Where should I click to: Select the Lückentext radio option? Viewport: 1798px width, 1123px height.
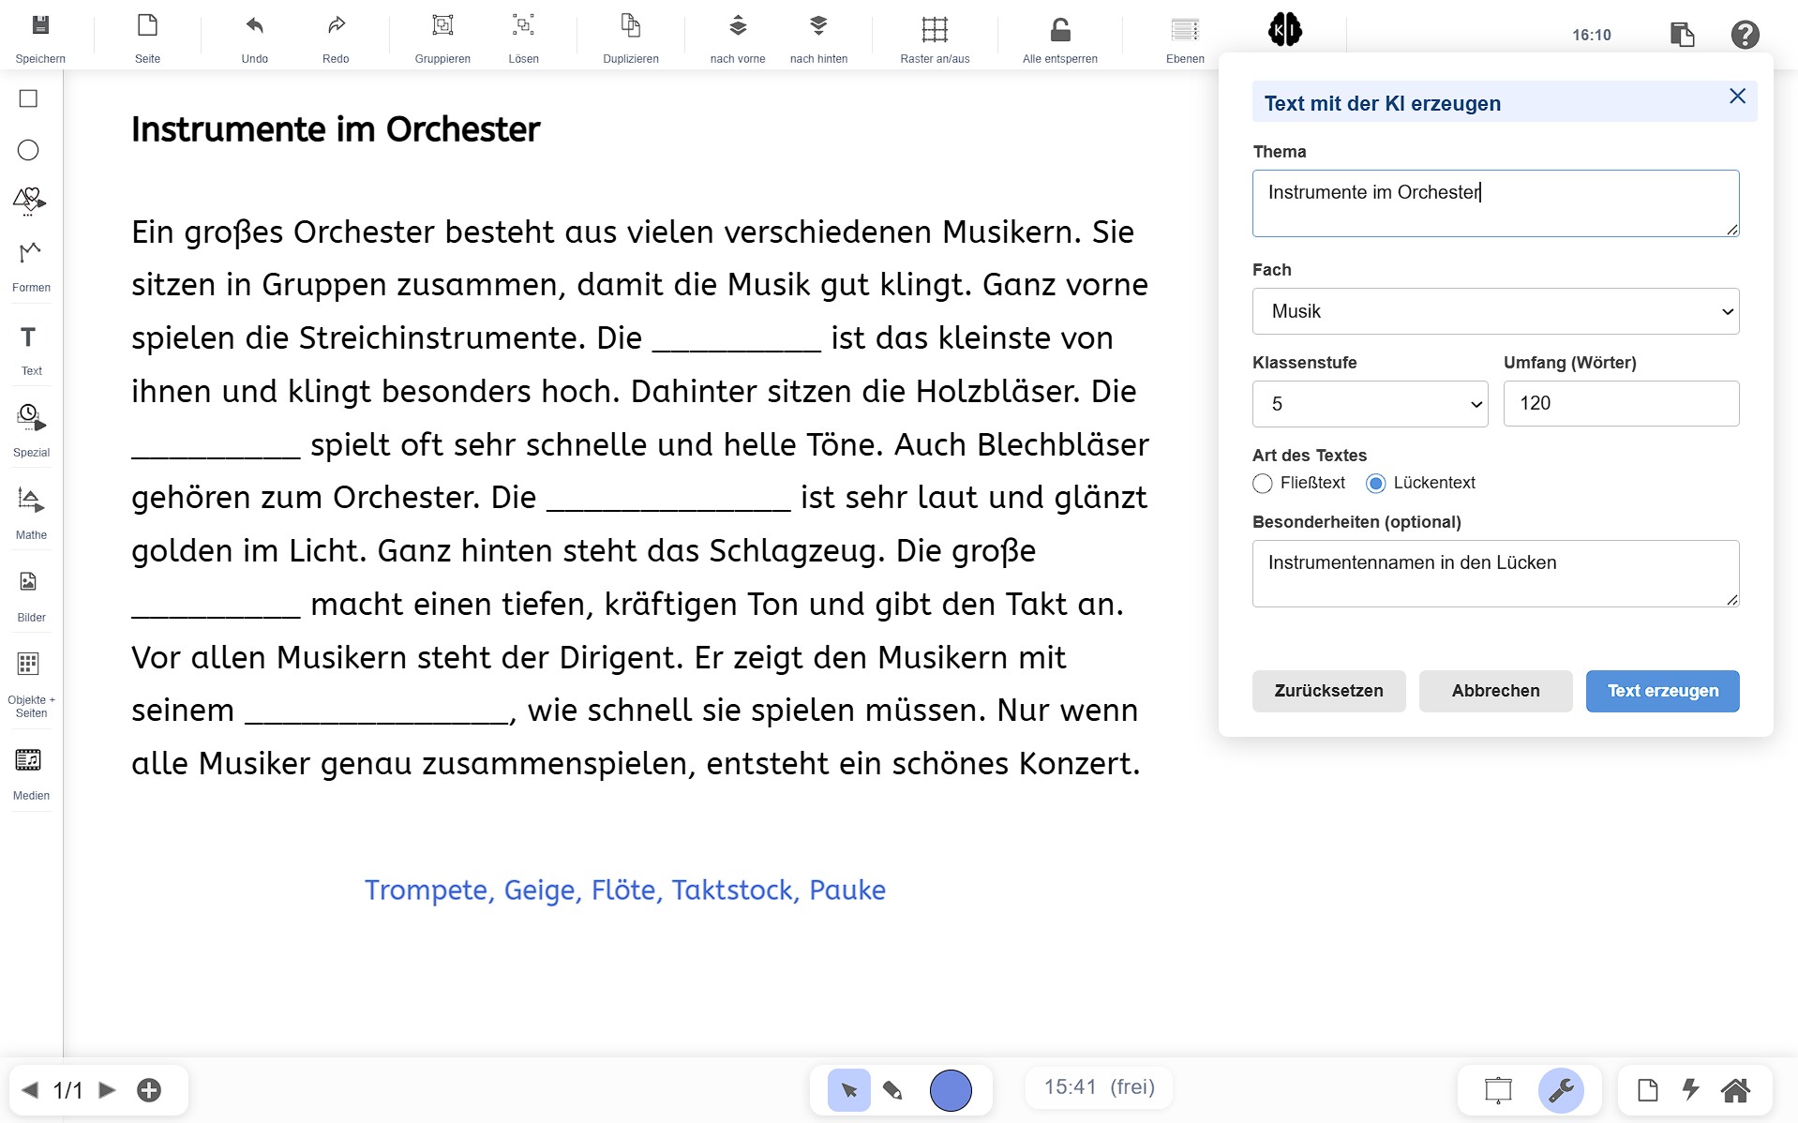pos(1375,484)
